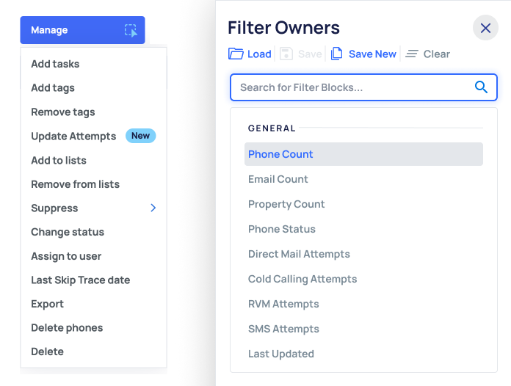Image resolution: width=511 pixels, height=386 pixels.
Task: Select the Last Updated filter block
Action: coord(281,354)
